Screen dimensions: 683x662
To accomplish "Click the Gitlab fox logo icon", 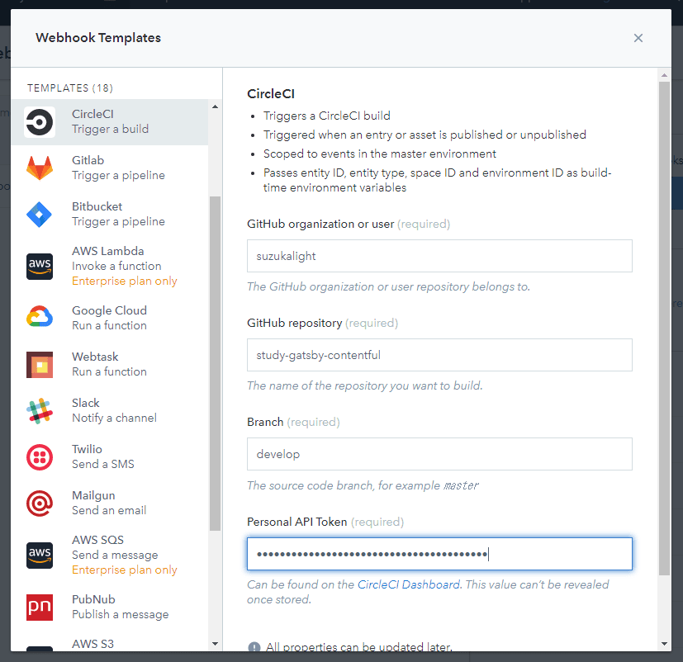I will 40,168.
